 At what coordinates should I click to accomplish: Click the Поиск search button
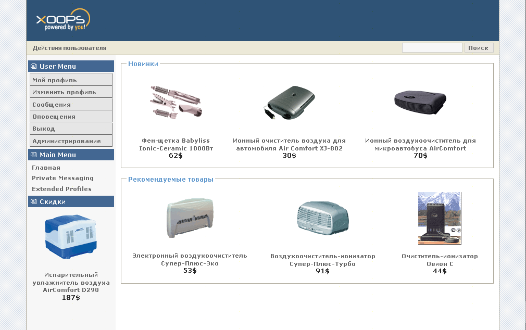479,47
